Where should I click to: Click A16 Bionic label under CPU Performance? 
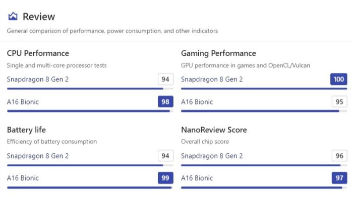[23, 102]
